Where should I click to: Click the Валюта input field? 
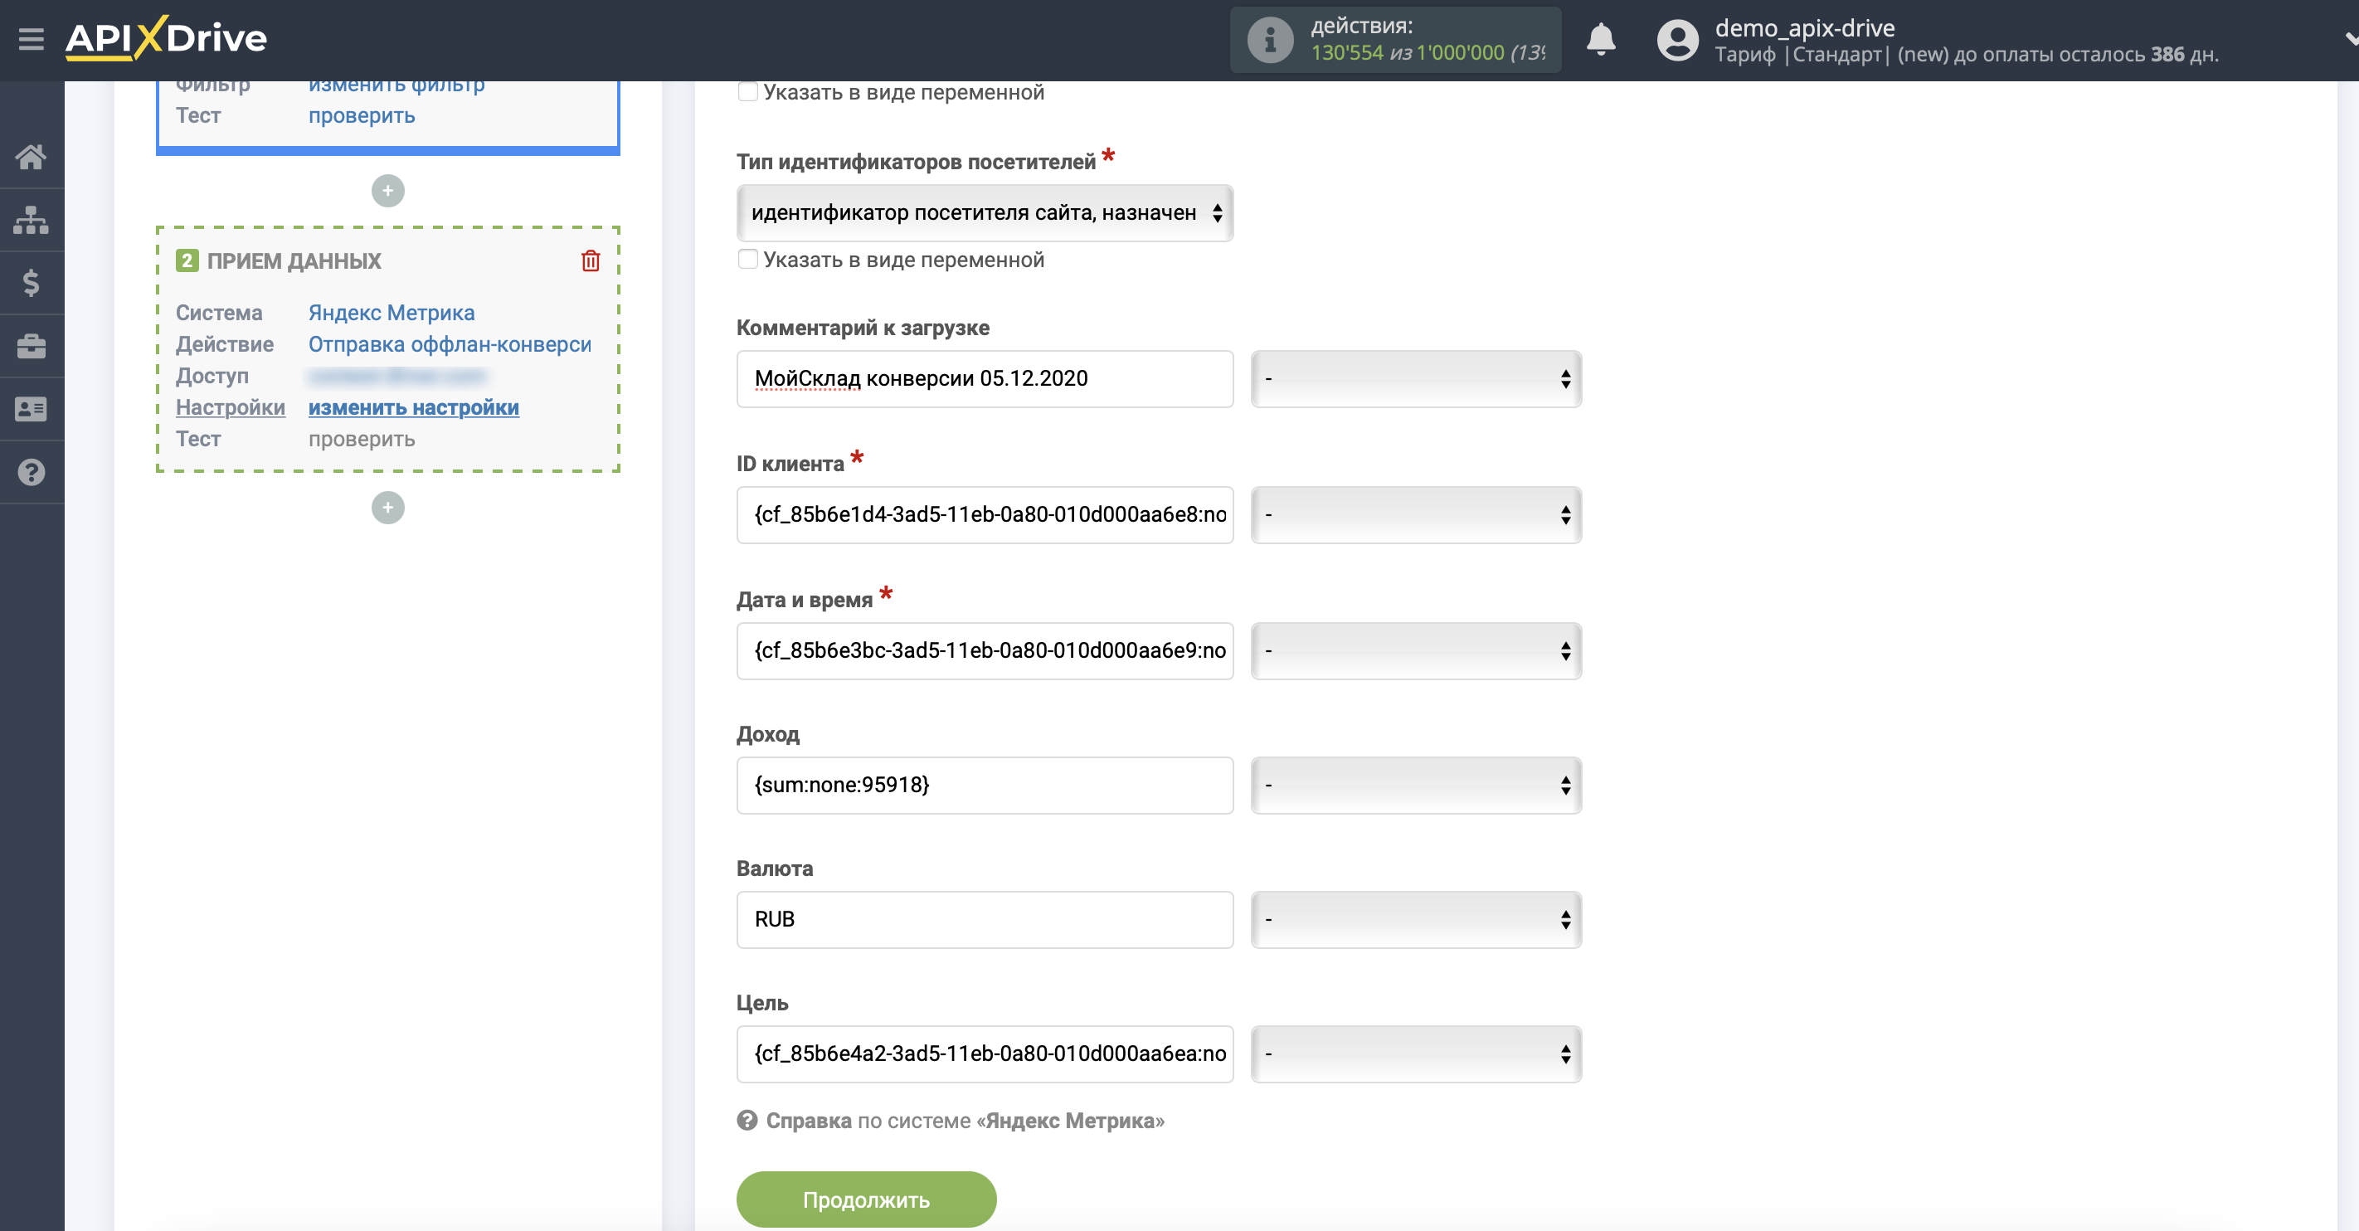coord(985,920)
